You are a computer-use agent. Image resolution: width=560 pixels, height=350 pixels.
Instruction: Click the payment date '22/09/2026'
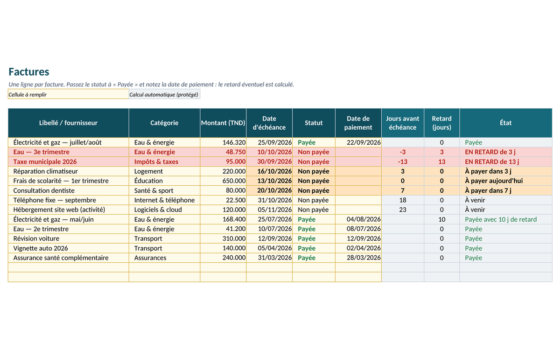pos(358,142)
